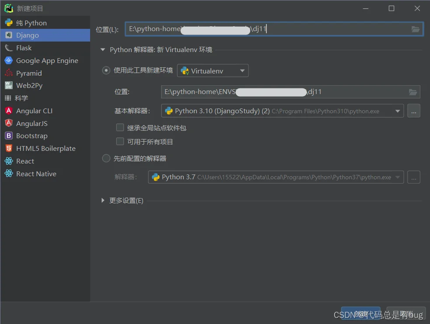Select the 纯 Python project type icon
Image resolution: width=430 pixels, height=324 pixels.
coord(9,23)
